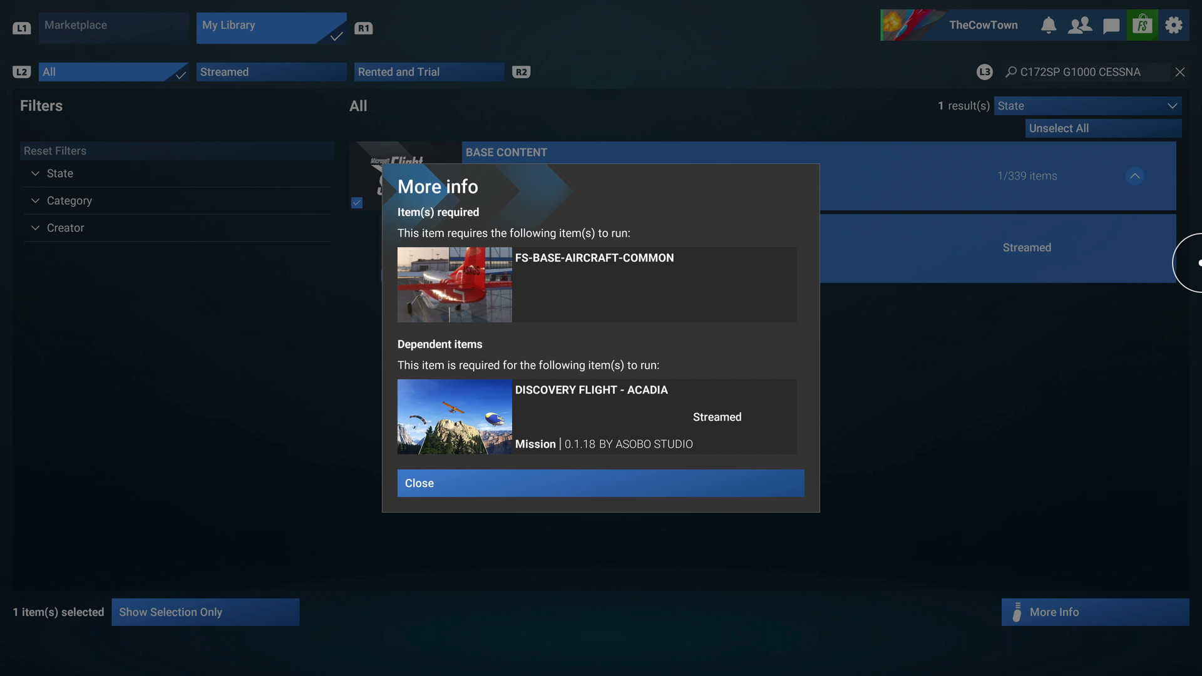Open the settings gear icon
This screenshot has width=1202, height=676.
pos(1174,25)
